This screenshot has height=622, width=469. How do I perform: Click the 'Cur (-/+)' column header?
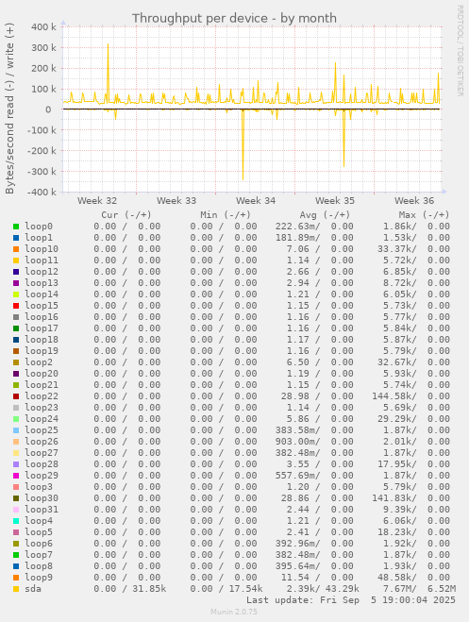[126, 215]
